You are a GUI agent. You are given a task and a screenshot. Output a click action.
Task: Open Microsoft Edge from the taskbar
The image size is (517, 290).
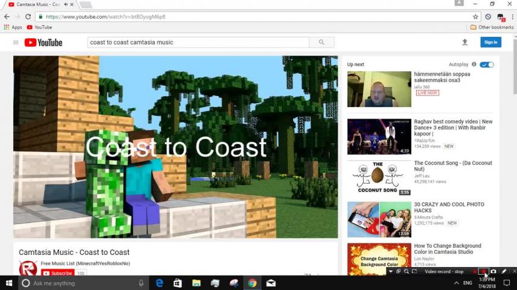159,283
